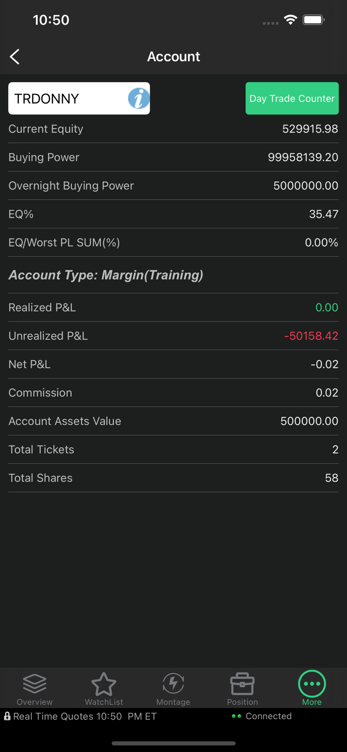Tap the Unrealized P&L amount

pos(311,336)
